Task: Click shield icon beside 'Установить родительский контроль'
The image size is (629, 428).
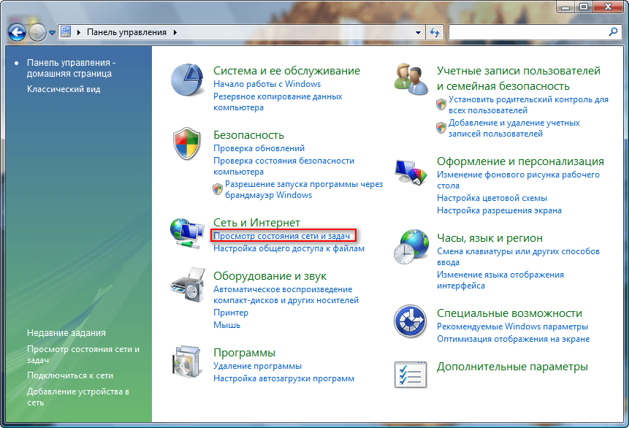Action: click(x=441, y=104)
